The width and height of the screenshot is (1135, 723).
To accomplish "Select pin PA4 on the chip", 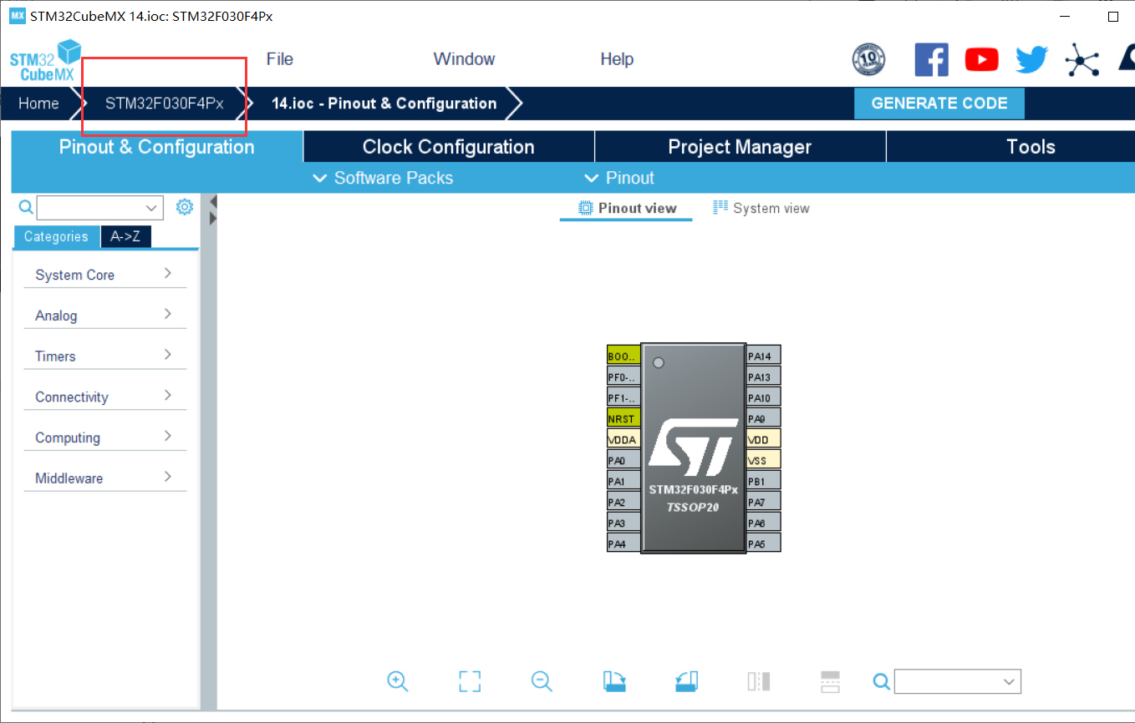I will 623,544.
